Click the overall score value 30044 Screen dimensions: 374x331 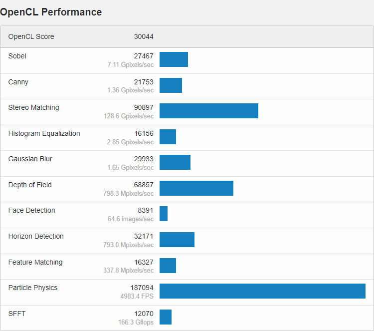pyautogui.click(x=144, y=36)
